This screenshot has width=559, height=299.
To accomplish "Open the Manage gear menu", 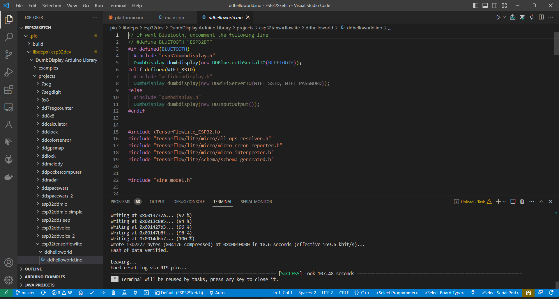I will [9, 280].
